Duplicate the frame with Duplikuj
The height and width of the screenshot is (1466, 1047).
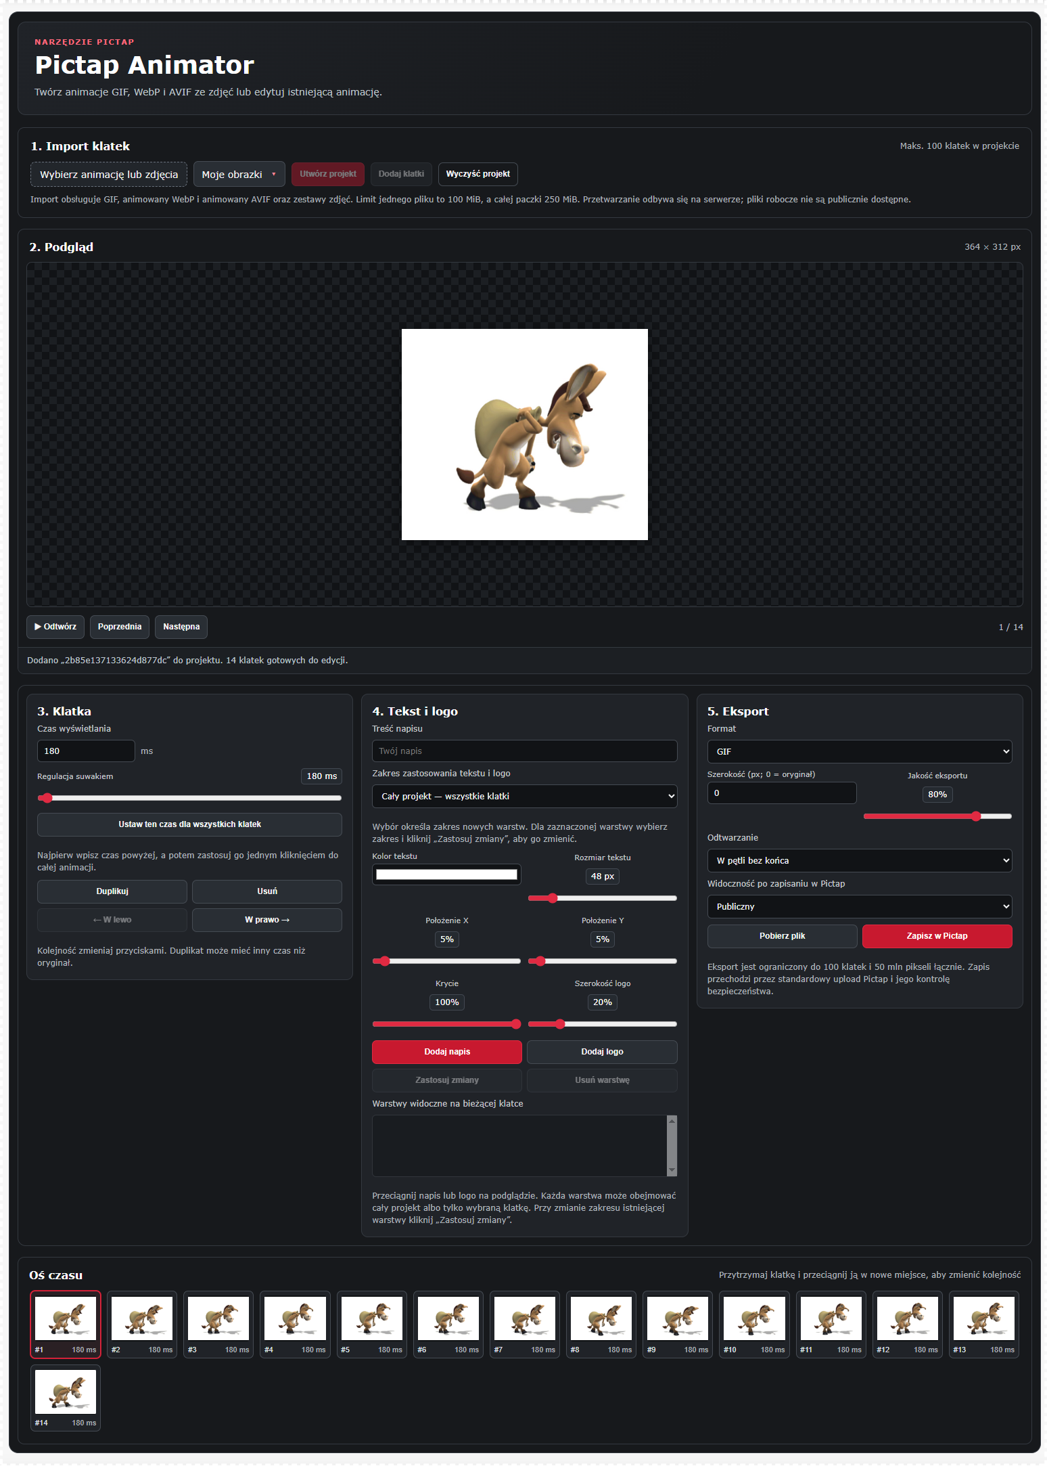pos(112,891)
